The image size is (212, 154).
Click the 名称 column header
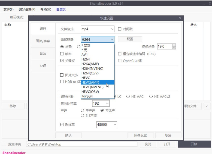(8, 25)
